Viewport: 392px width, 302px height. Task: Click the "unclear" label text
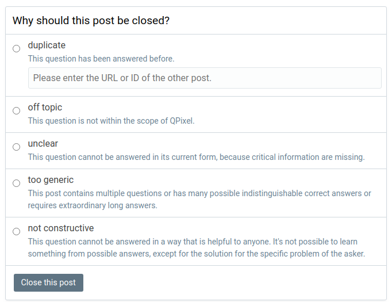click(x=43, y=144)
